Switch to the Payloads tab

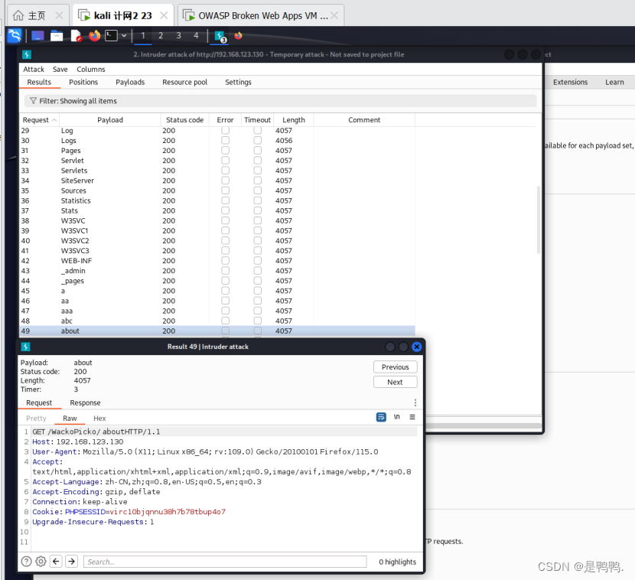(x=130, y=82)
